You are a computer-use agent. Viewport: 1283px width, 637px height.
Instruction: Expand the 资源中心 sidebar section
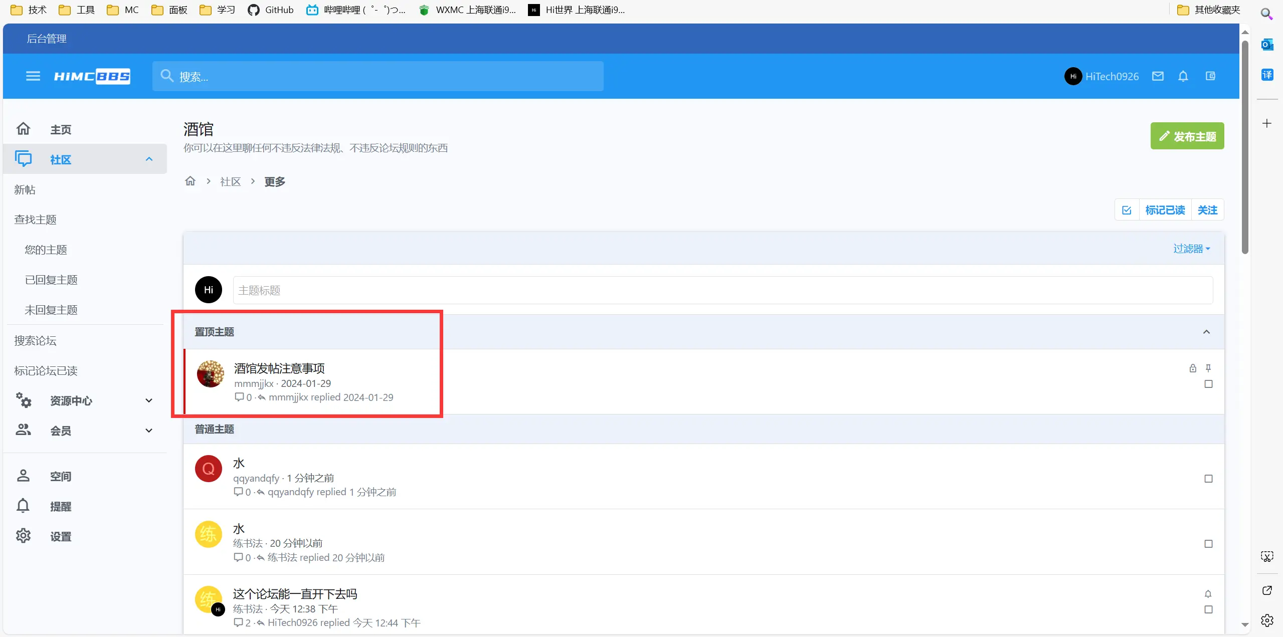coord(148,401)
